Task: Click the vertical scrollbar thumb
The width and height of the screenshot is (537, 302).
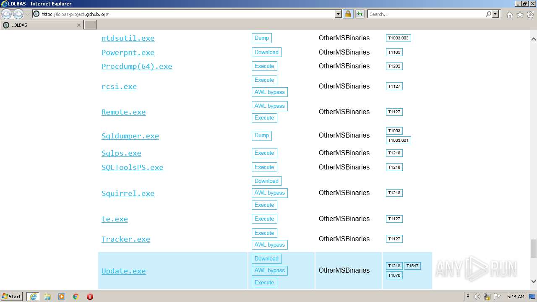Action: [x=533, y=249]
